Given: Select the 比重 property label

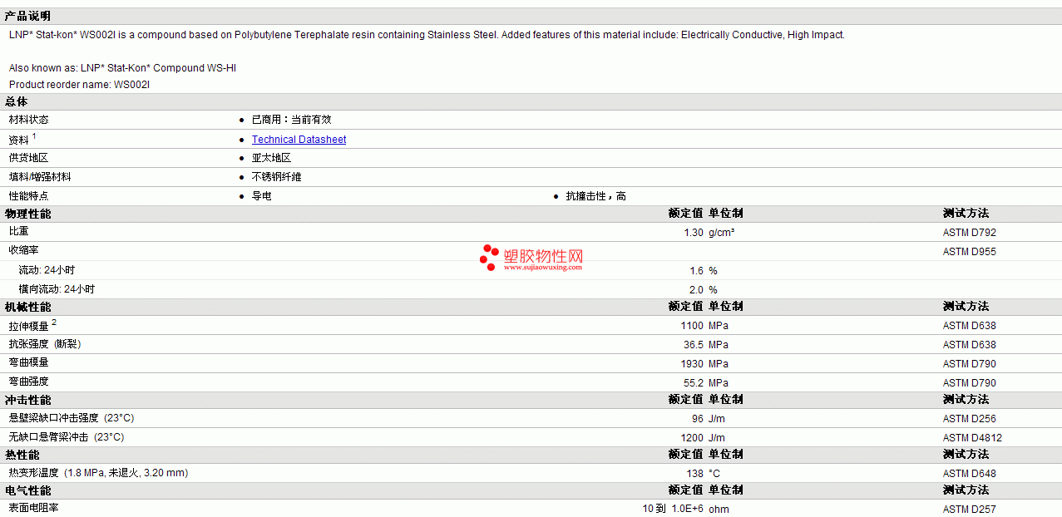Looking at the screenshot, I should click(x=19, y=232).
